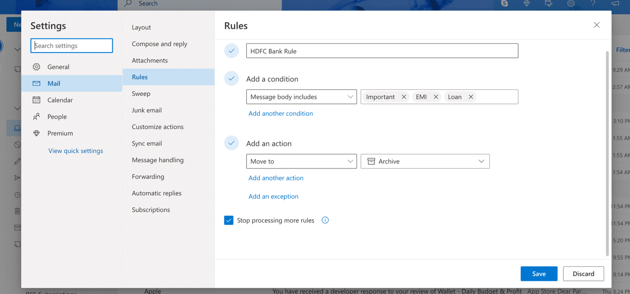
Task: Close the Settings dialog
Action: (597, 25)
